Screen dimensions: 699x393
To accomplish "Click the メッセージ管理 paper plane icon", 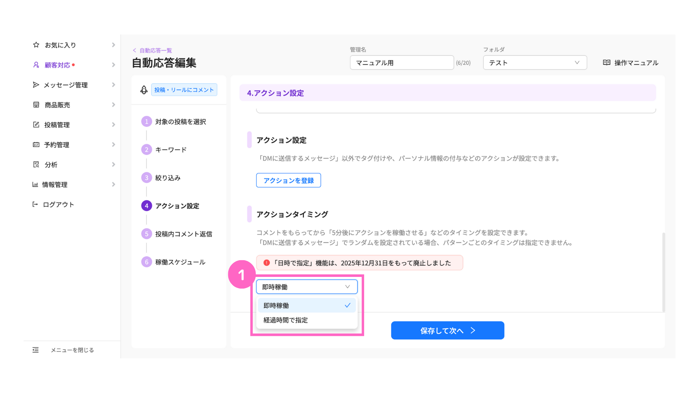I will point(36,85).
